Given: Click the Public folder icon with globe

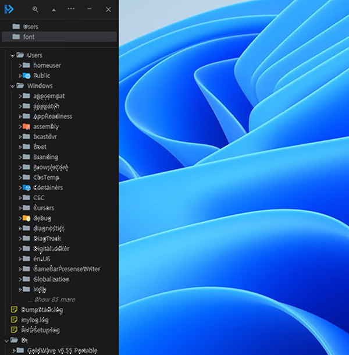Looking at the screenshot, I should pyautogui.click(x=27, y=76).
